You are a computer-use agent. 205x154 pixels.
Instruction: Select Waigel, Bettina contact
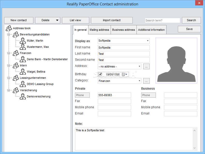coord(36,72)
